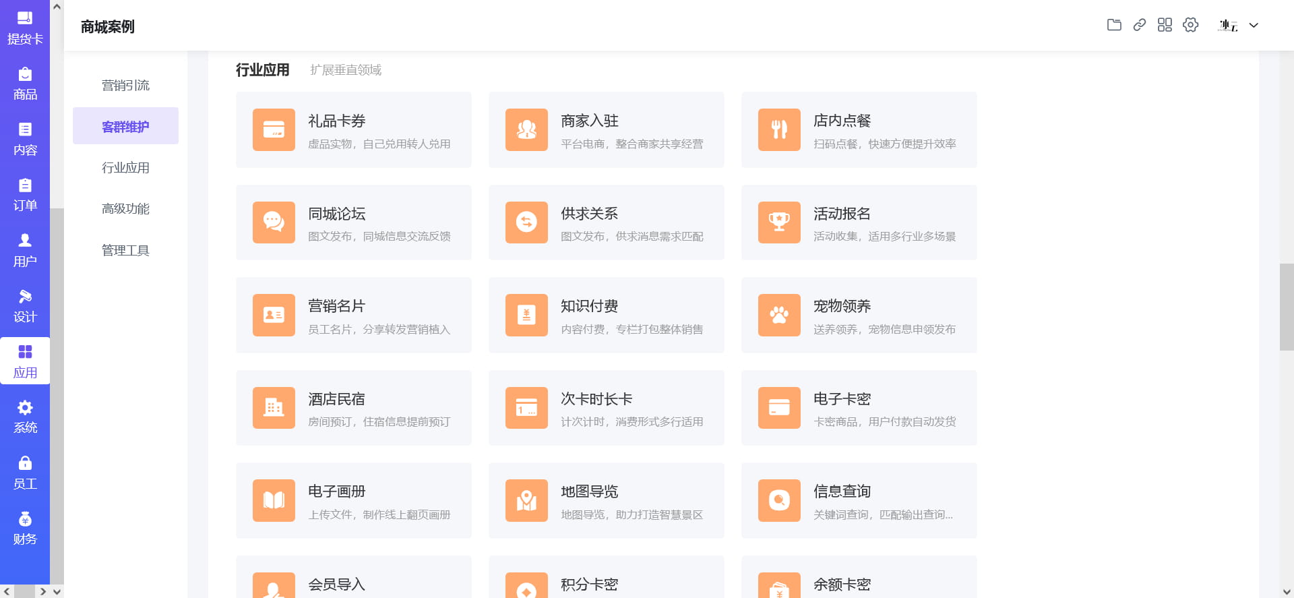This screenshot has height=598, width=1294.
Task: Open 设计 in the left sidebar
Action: (25, 306)
